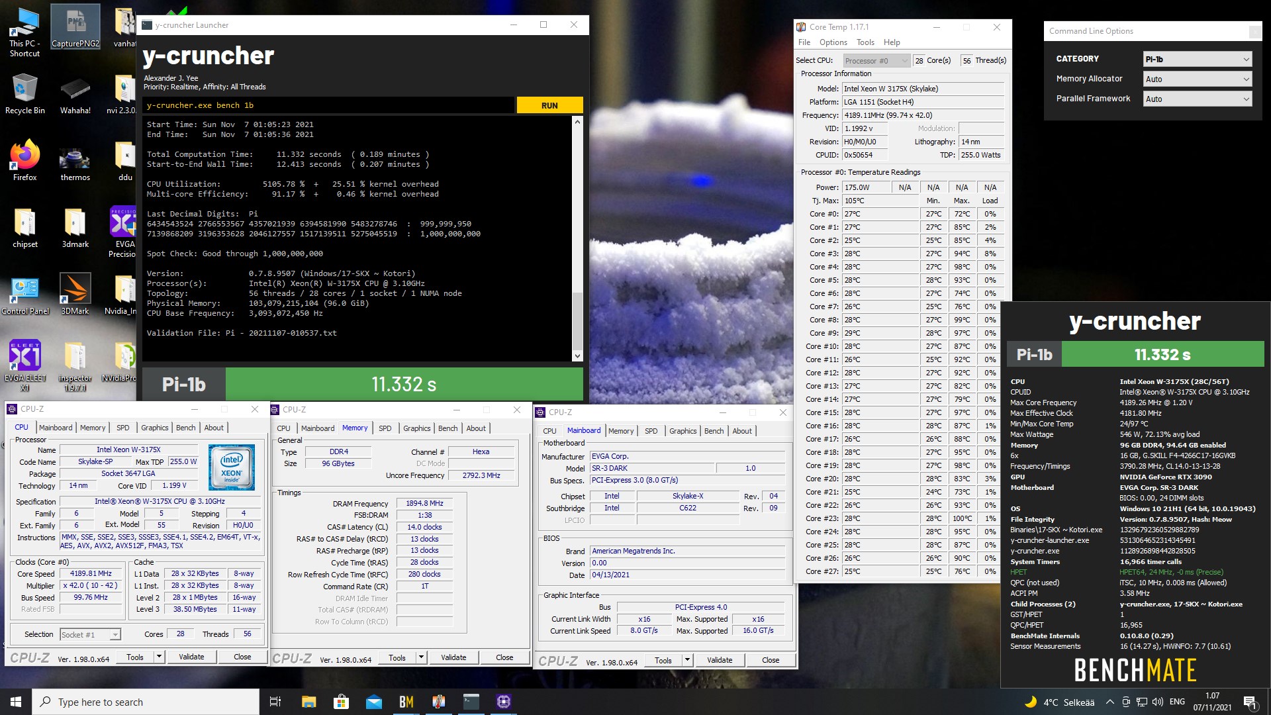Screen dimensions: 1271x715
Task: Click the yellow RUN button
Action: coord(549,105)
